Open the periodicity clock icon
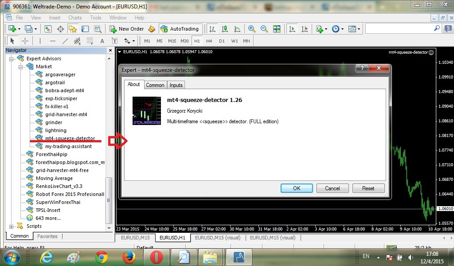Screen dimensions: 454x266 pos(335,29)
